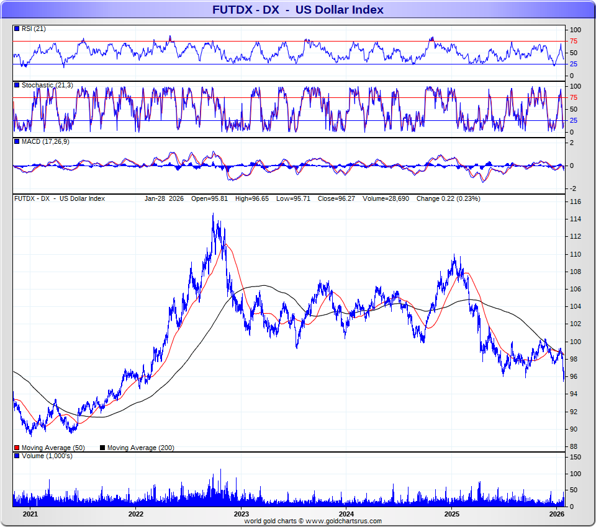Click the date Jan-28 2026

click(164, 198)
